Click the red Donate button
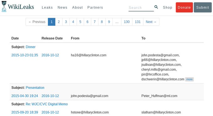The height and width of the screenshot is (116, 213). 184,8
